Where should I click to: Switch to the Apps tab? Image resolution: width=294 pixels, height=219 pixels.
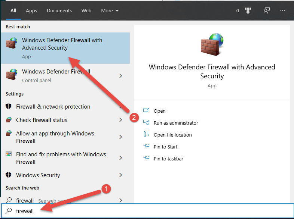pos(31,11)
